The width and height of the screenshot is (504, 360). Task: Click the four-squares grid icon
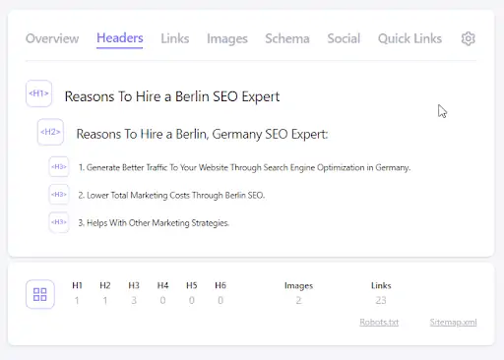[40, 294]
